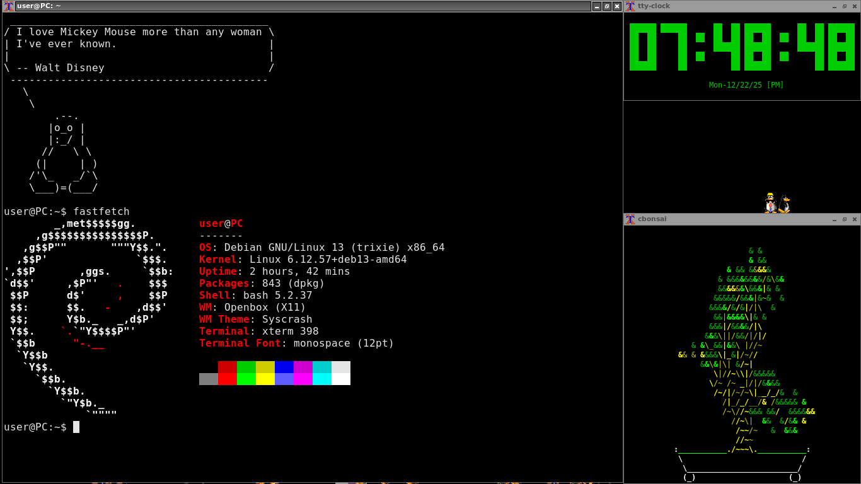Viewport: 861px width, 484px height.
Task: Minimize the user@PC terminal window
Action: click(x=596, y=6)
